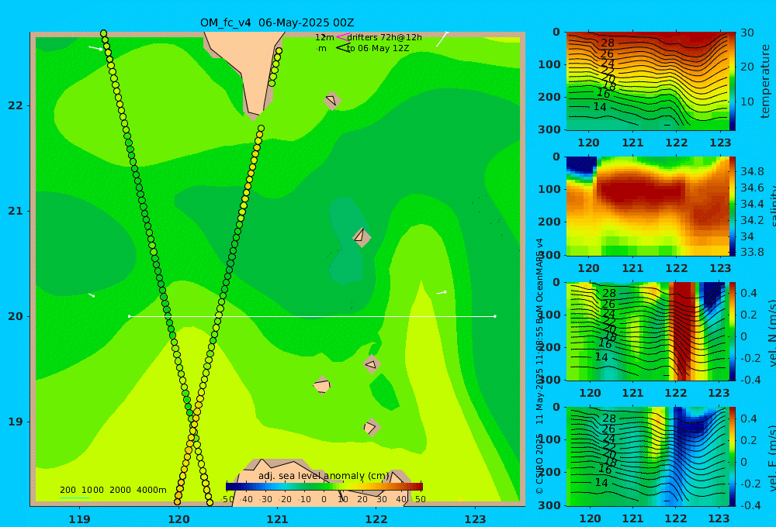Click the longitude label 121 on the main map
Image resolution: width=776 pixels, height=527 pixels.
coord(277,519)
